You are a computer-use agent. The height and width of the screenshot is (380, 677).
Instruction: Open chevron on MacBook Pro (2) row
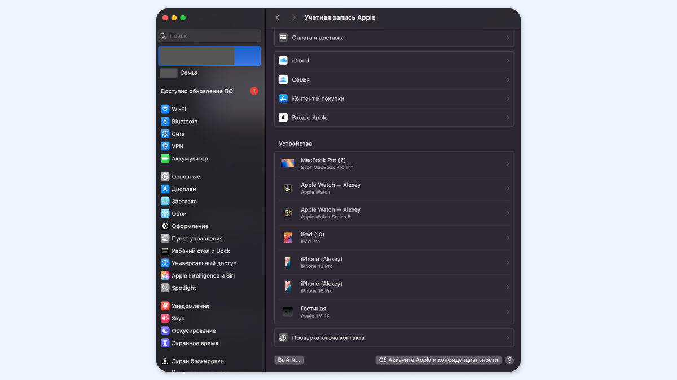point(508,164)
